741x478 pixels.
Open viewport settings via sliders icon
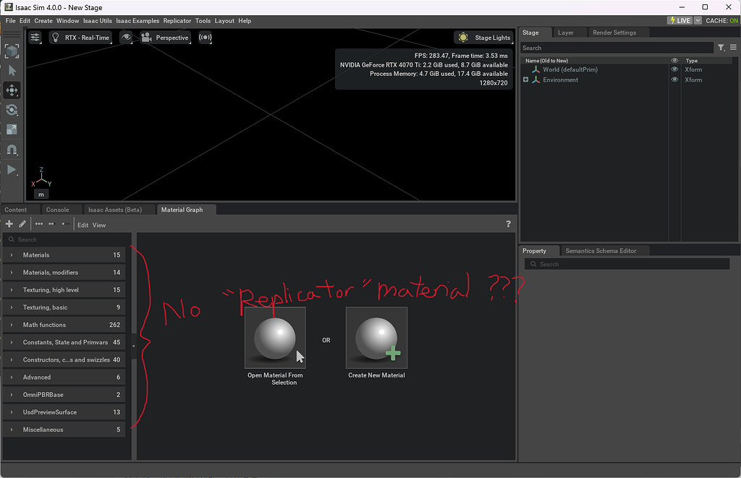click(x=35, y=37)
